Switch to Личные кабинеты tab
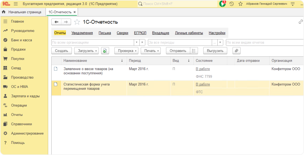The height and width of the screenshot is (155, 304). point(189,33)
